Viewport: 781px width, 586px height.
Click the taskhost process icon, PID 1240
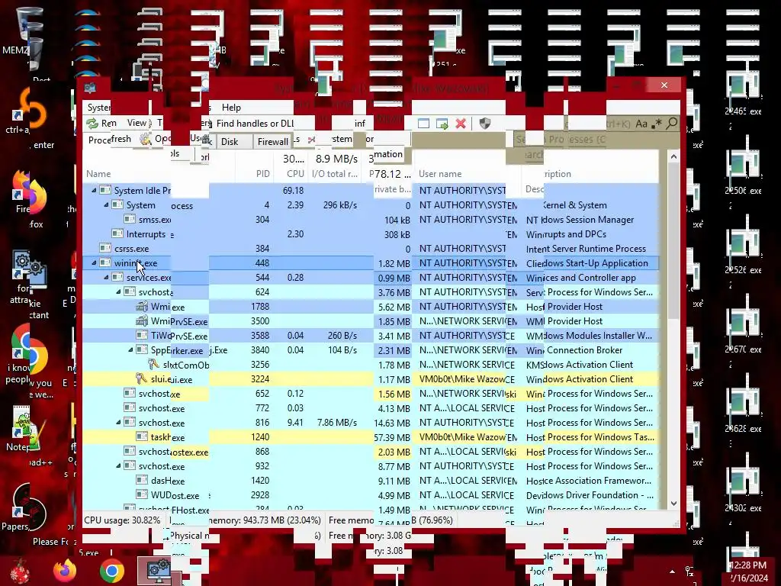tap(142, 437)
